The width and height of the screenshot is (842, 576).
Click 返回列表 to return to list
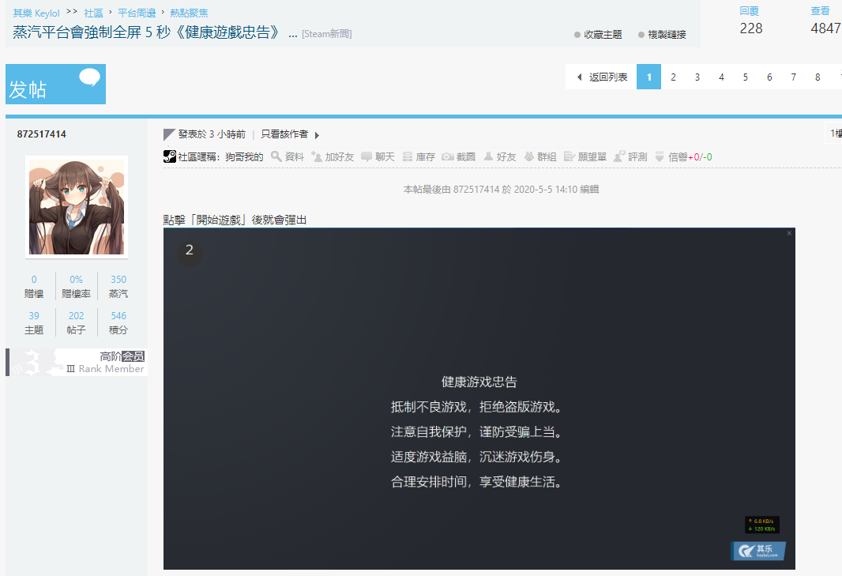click(602, 77)
